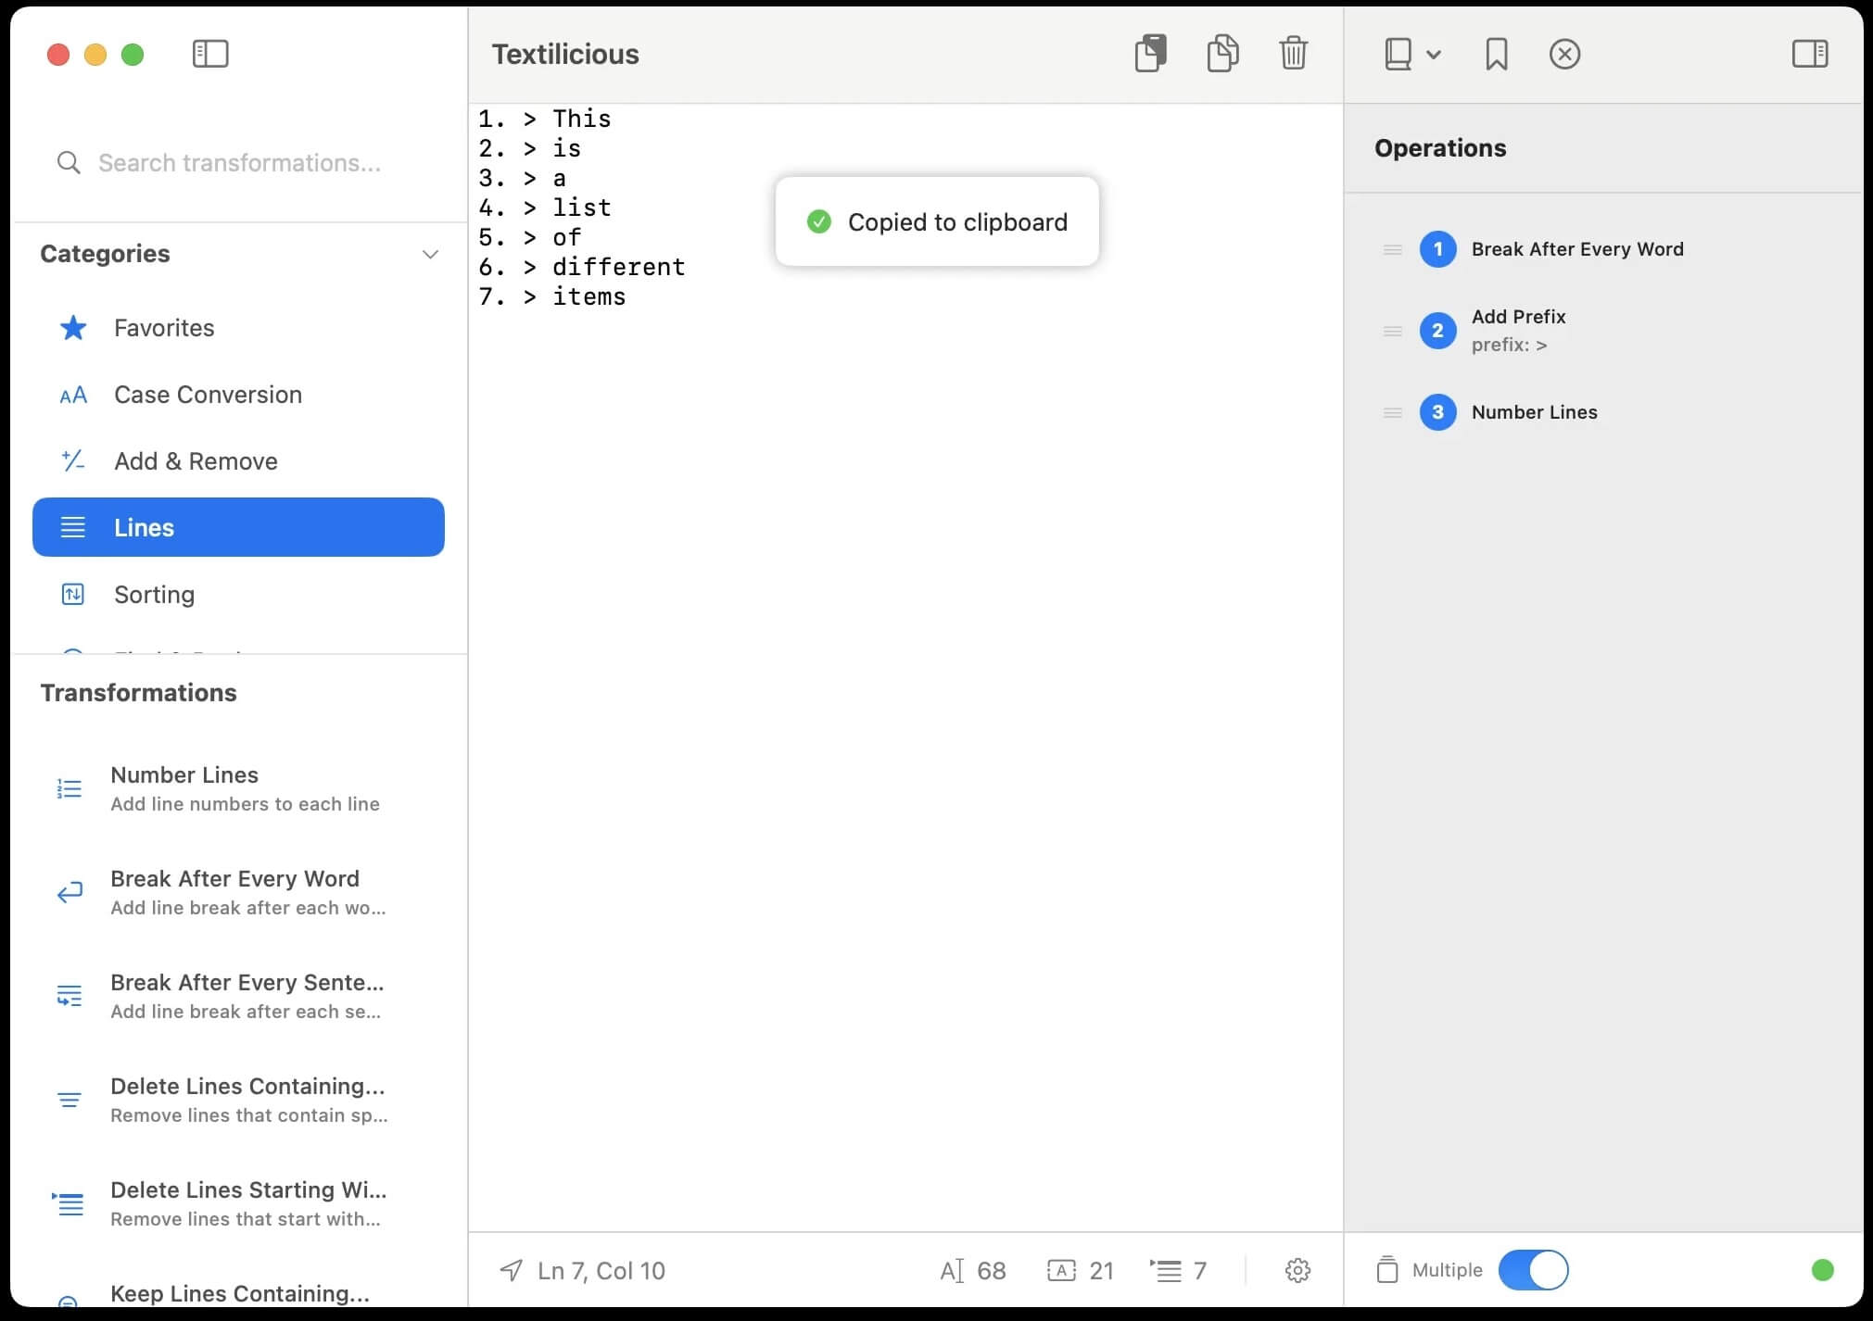
Task: Click the location arrow cursor position icon
Action: [x=511, y=1270]
